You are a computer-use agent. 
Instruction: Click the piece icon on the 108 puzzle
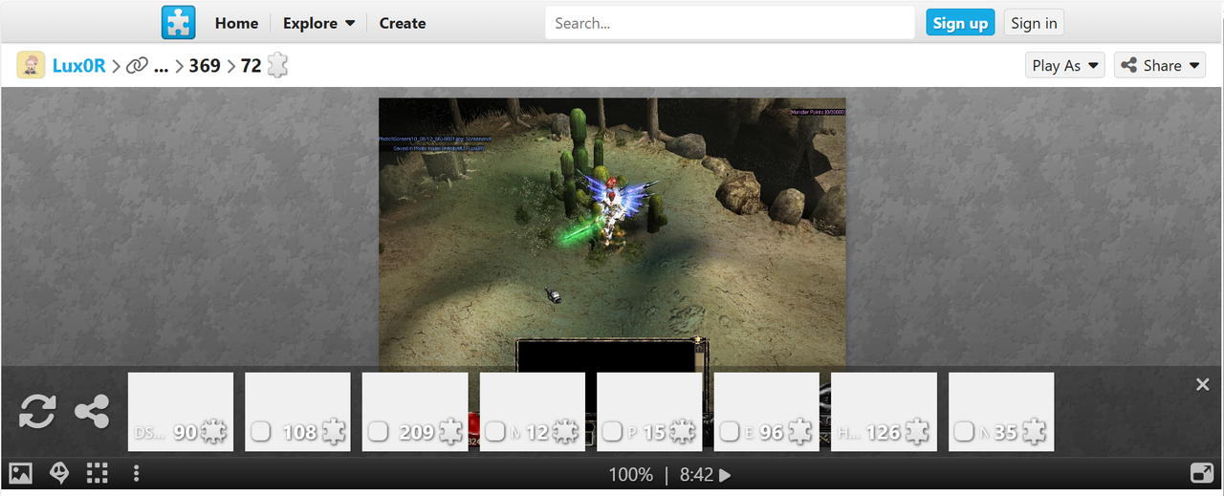tap(332, 432)
